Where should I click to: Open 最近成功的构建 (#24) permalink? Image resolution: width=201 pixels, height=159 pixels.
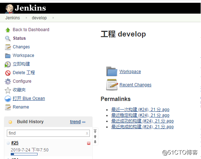[142, 121]
